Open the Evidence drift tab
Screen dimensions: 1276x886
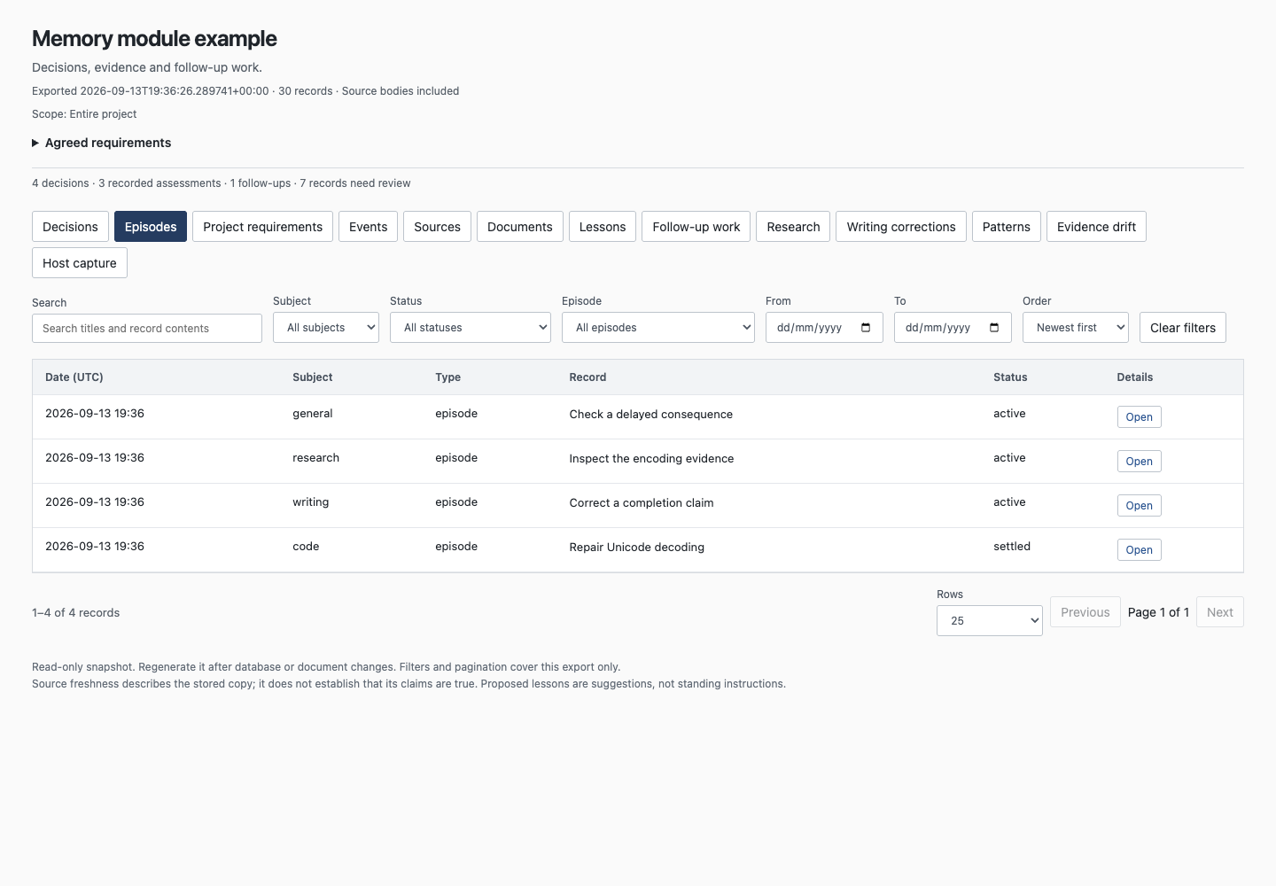click(1097, 227)
